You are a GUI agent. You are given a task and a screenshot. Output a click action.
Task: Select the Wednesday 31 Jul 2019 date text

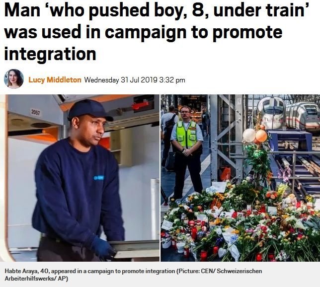pyautogui.click(x=121, y=80)
